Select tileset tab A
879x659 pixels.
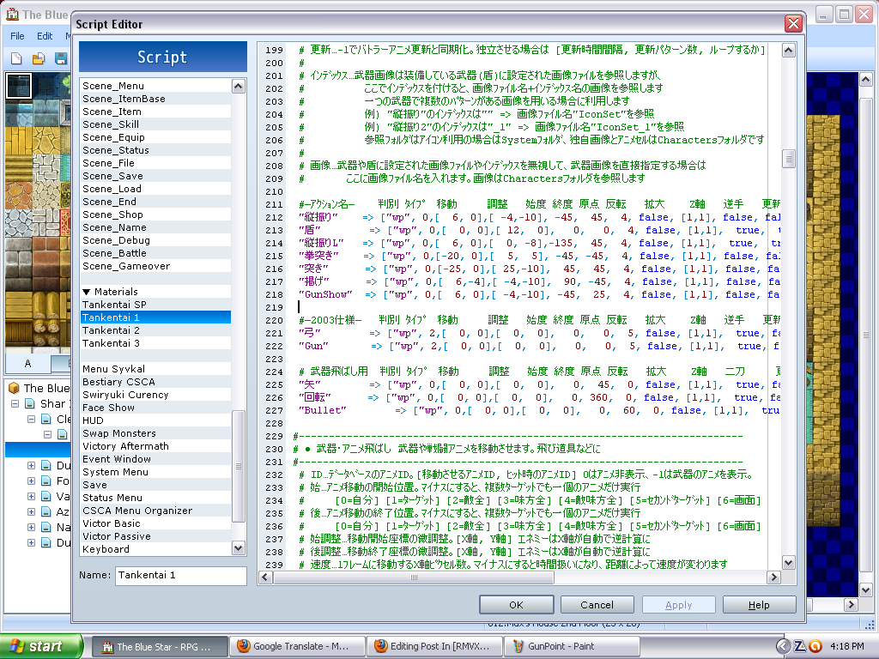click(x=27, y=363)
